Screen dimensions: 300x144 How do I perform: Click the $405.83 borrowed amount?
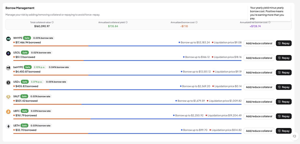tap(27, 86)
